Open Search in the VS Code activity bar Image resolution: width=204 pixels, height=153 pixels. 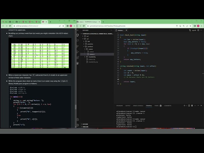point(78,40)
